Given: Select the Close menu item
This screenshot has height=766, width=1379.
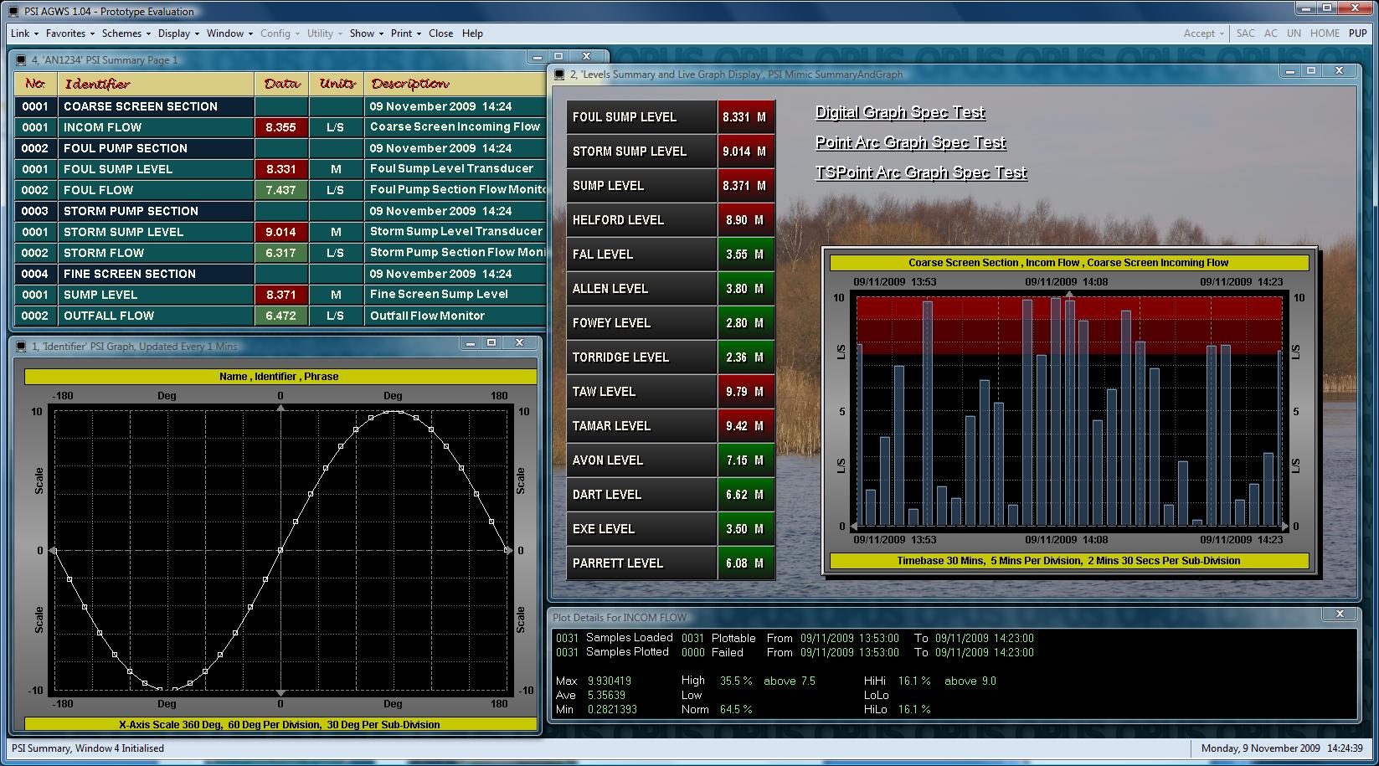Looking at the screenshot, I should pos(440,33).
